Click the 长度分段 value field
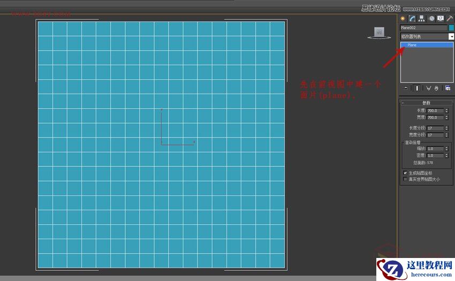Image resolution: width=455 pixels, height=281 pixels. click(435, 128)
